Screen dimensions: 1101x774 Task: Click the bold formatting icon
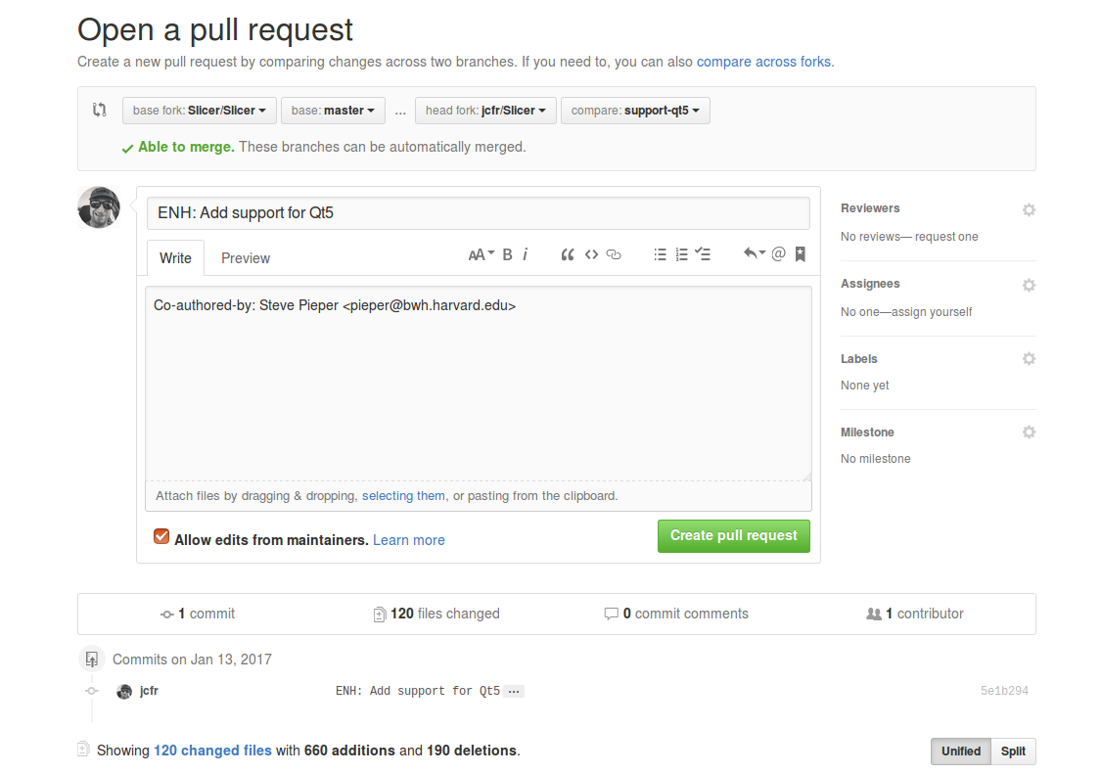click(507, 254)
